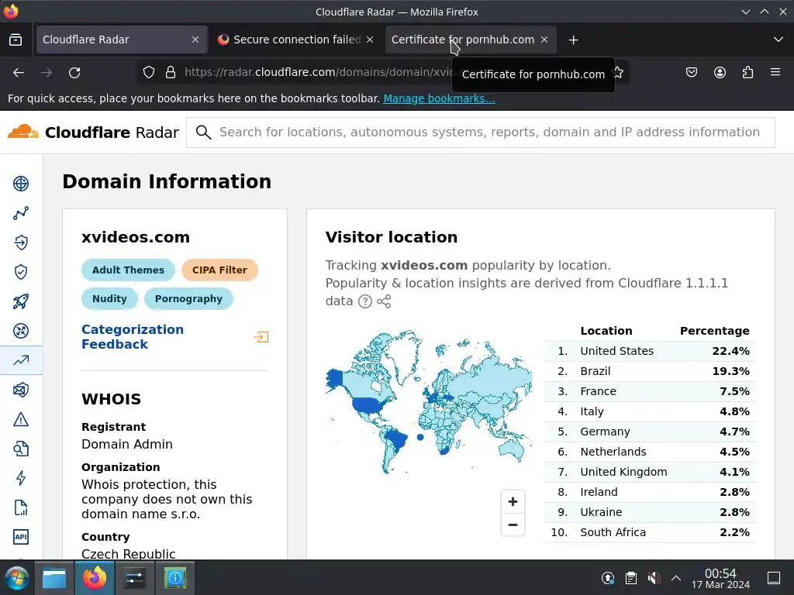The height and width of the screenshot is (595, 794).
Task: Click the tracking protection shield icon
Action: coord(148,72)
